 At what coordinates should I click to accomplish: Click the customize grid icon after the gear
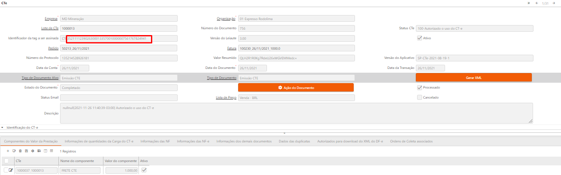tap(39, 151)
